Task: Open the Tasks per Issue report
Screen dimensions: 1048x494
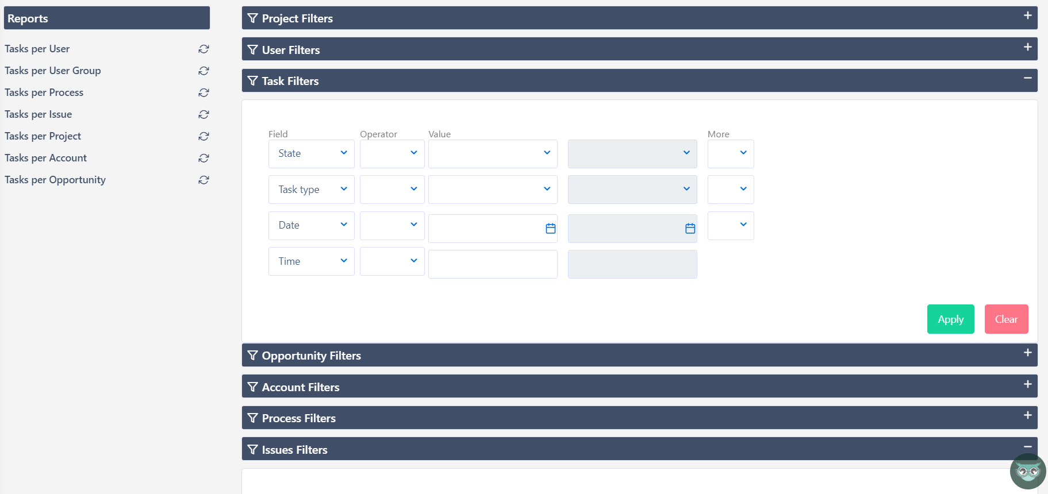Action: pyautogui.click(x=39, y=114)
